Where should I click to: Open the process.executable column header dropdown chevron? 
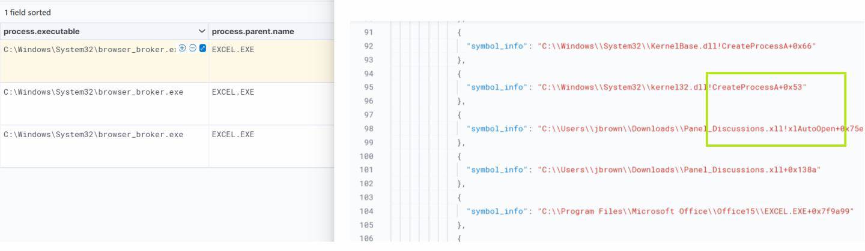pyautogui.click(x=202, y=31)
